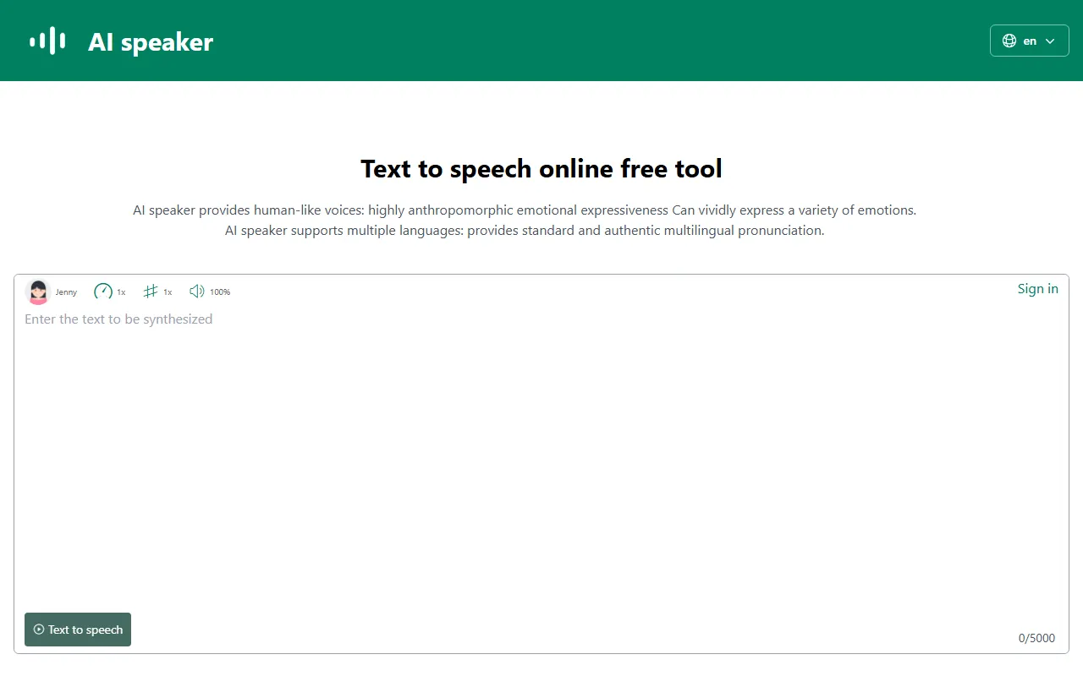
Task: Click the AI speaker sound wave logo
Action: [47, 41]
